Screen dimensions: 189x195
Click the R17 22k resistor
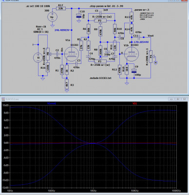[x=61, y=8]
